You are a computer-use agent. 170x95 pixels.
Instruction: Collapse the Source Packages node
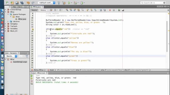pos(8,14)
